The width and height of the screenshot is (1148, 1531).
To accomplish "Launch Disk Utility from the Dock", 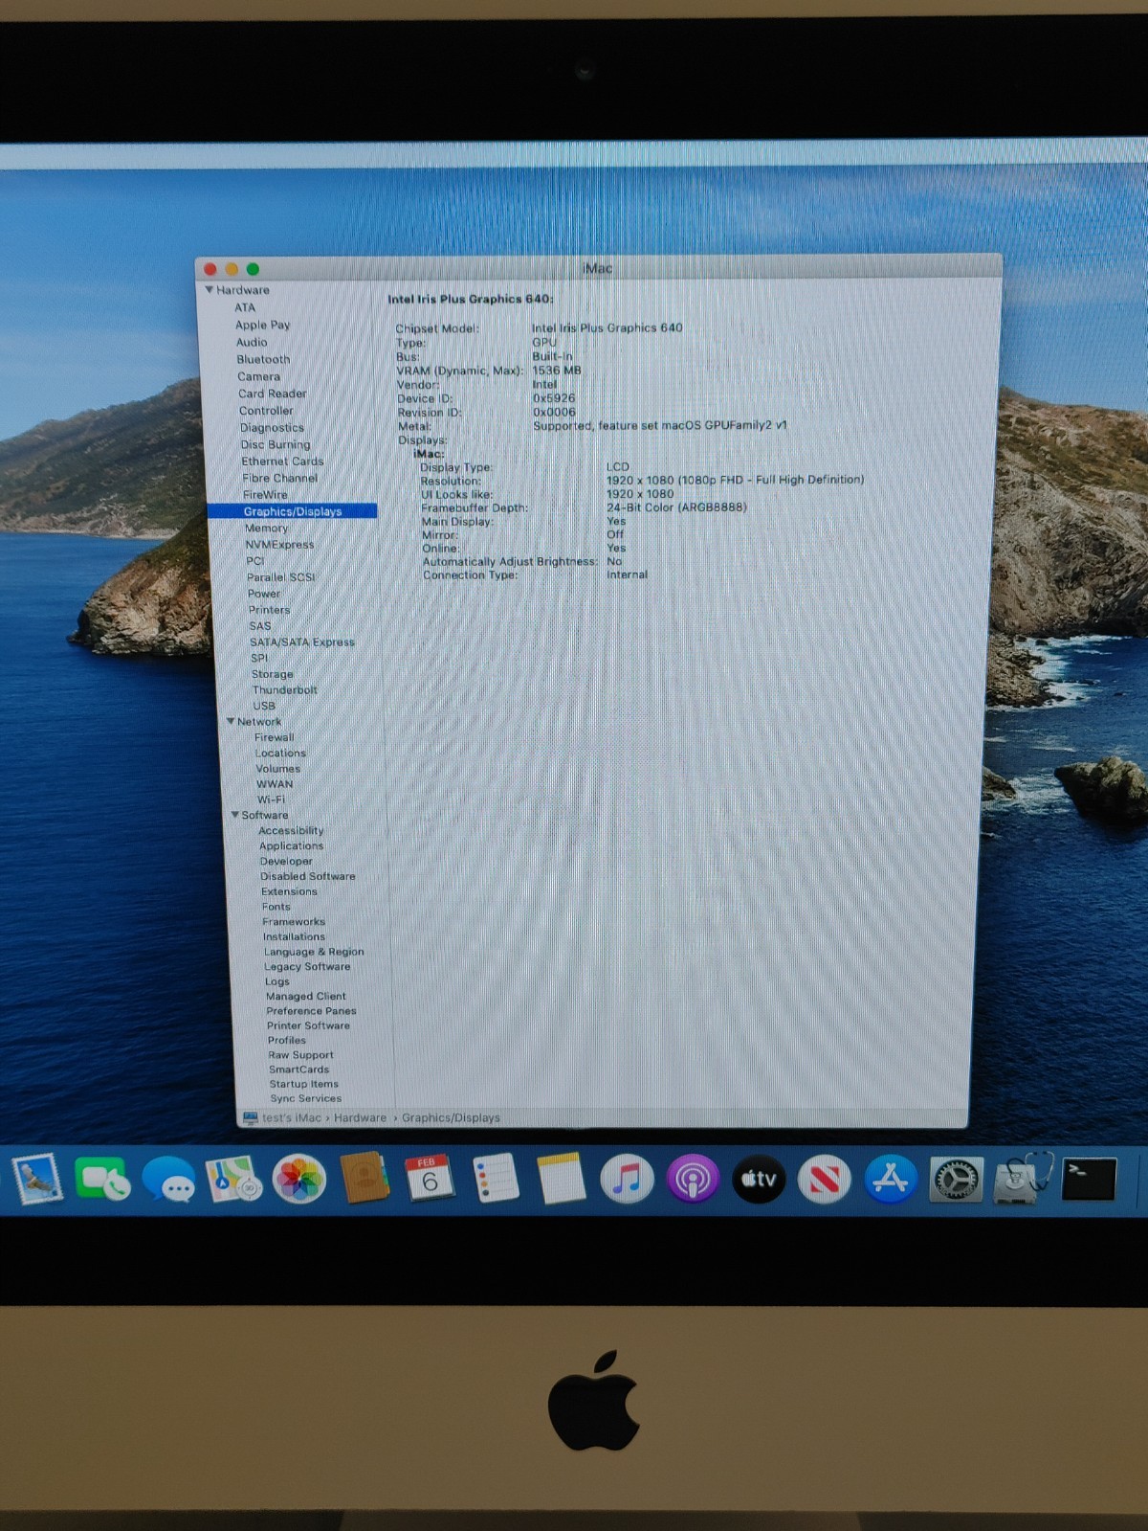I will [x=1022, y=1179].
